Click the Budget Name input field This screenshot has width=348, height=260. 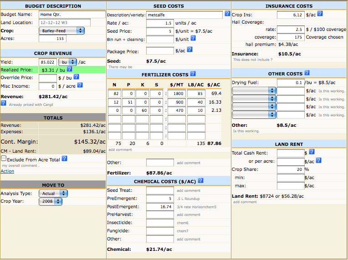coord(72,15)
